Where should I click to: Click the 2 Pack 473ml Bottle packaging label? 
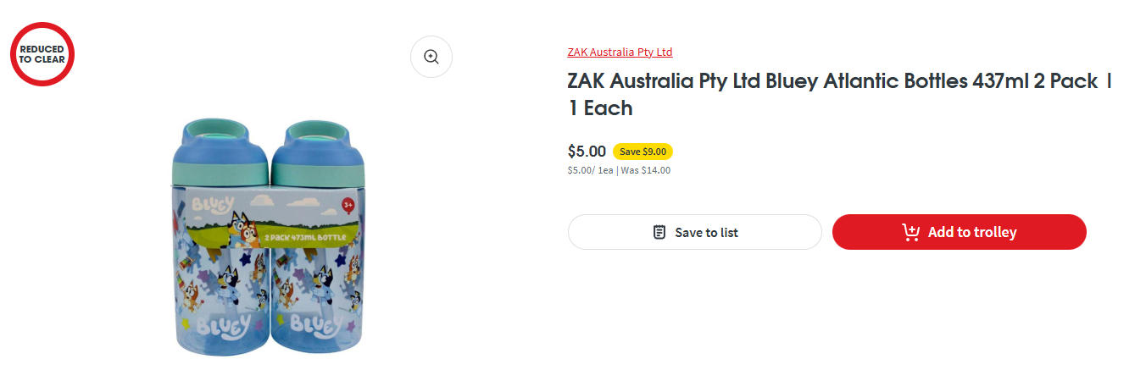301,236
